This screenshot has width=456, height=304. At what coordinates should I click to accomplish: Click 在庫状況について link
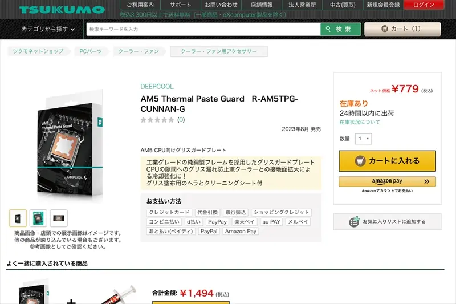360,122
